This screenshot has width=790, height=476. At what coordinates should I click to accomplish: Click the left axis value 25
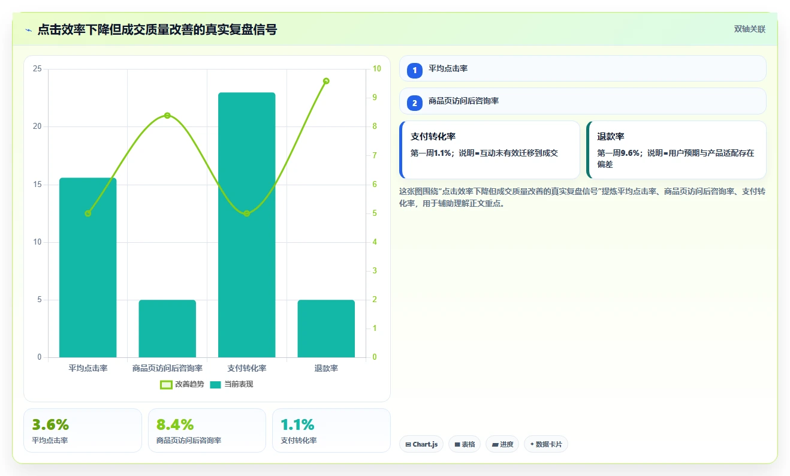point(37,69)
